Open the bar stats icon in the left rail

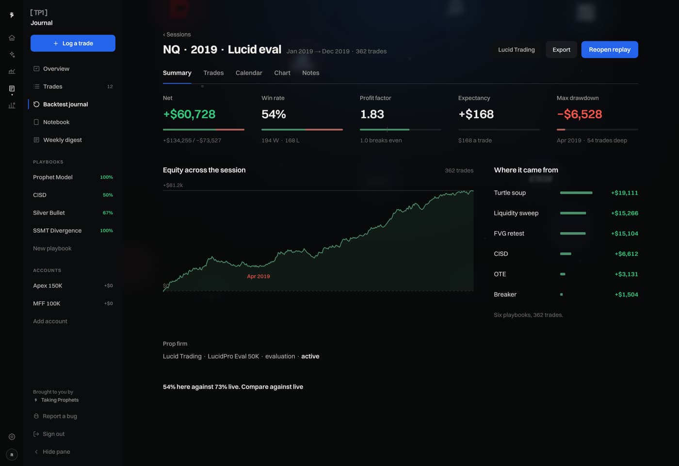(x=12, y=106)
